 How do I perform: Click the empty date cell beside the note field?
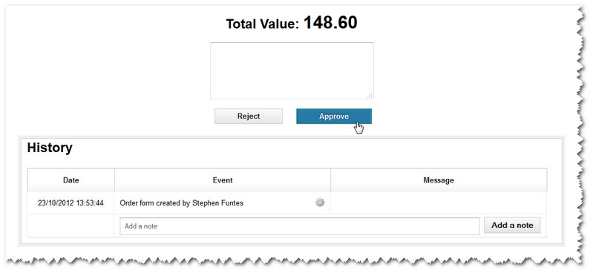(x=71, y=226)
